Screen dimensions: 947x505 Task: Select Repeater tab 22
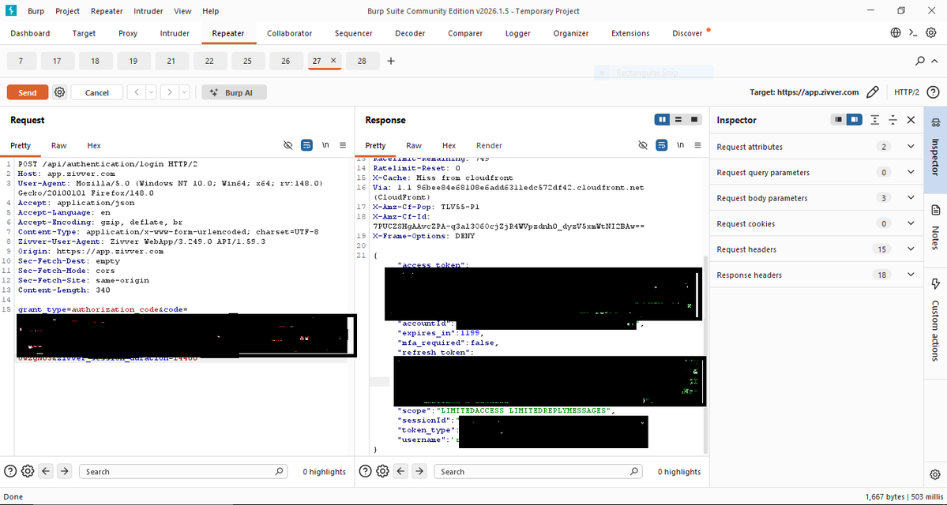coord(209,61)
